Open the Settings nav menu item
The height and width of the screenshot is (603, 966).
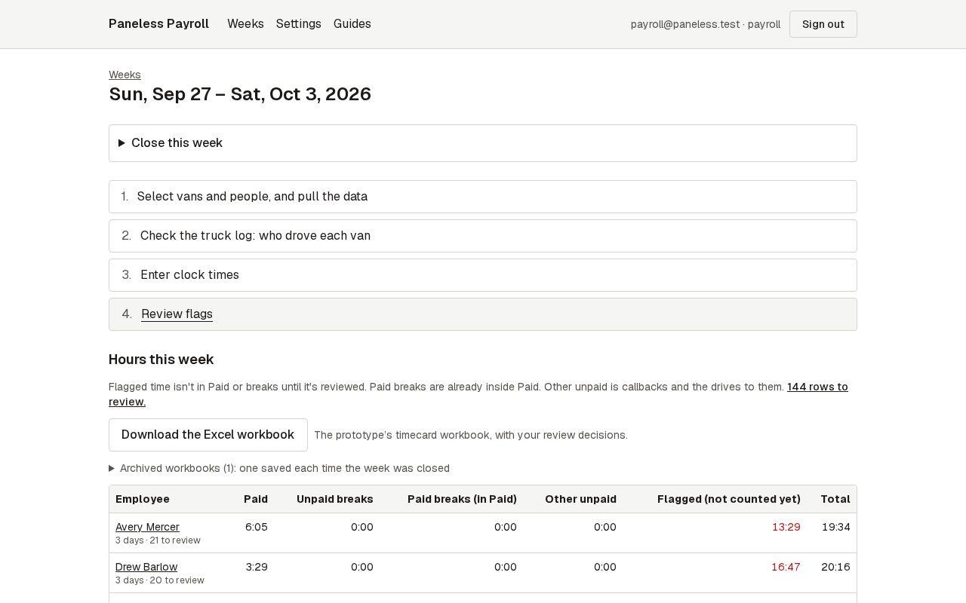pos(299,24)
